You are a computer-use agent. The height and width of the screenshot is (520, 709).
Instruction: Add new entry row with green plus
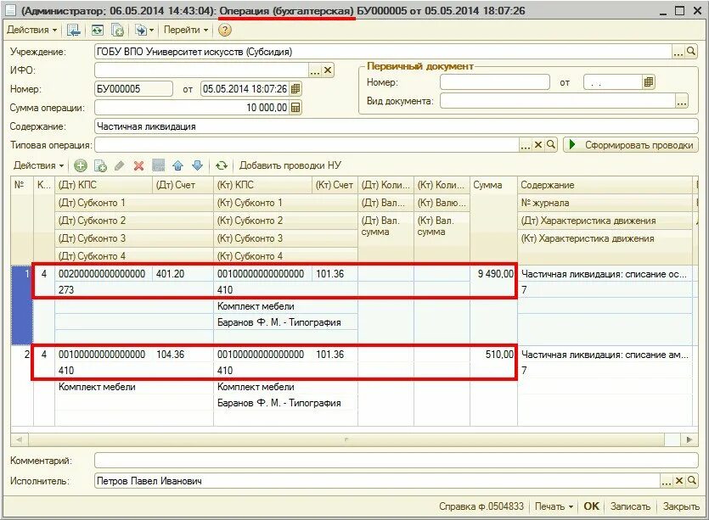(x=81, y=165)
